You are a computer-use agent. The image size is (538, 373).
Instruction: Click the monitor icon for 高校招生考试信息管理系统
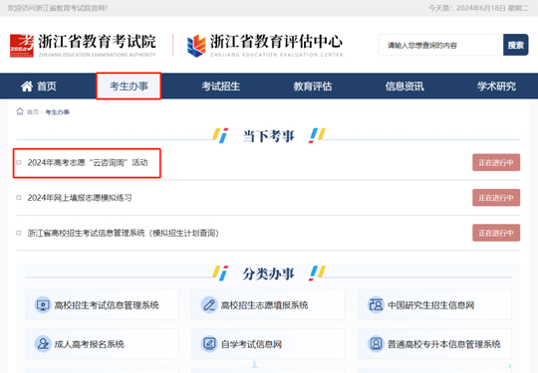tap(43, 304)
